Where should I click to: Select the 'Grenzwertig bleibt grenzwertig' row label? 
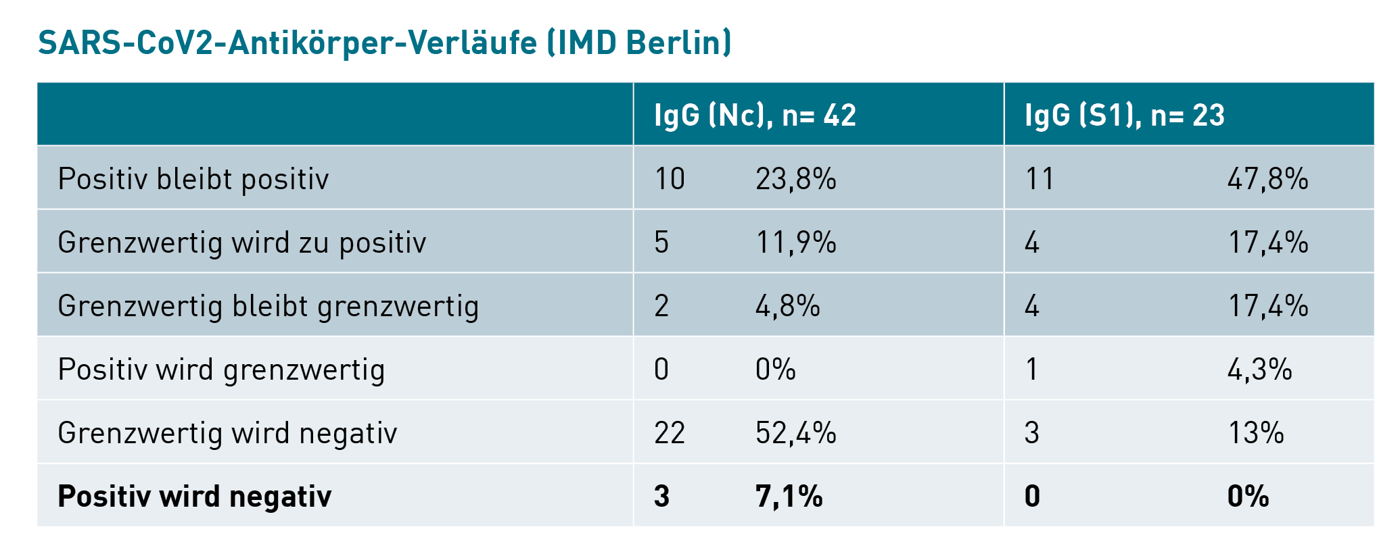[x=268, y=306]
